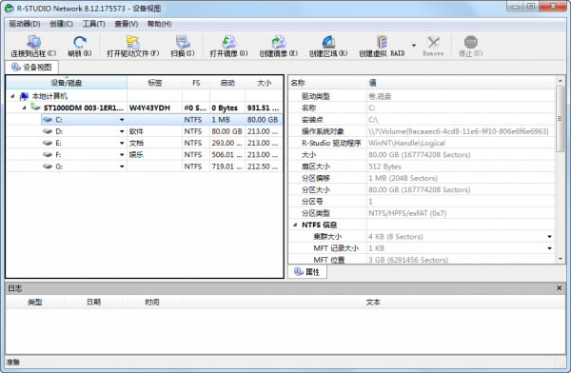The image size is (571, 373).
Task: Click properties panel scrollbar down arrow
Action: 561,259
